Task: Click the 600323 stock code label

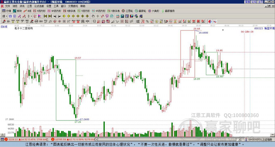Action: [258, 28]
